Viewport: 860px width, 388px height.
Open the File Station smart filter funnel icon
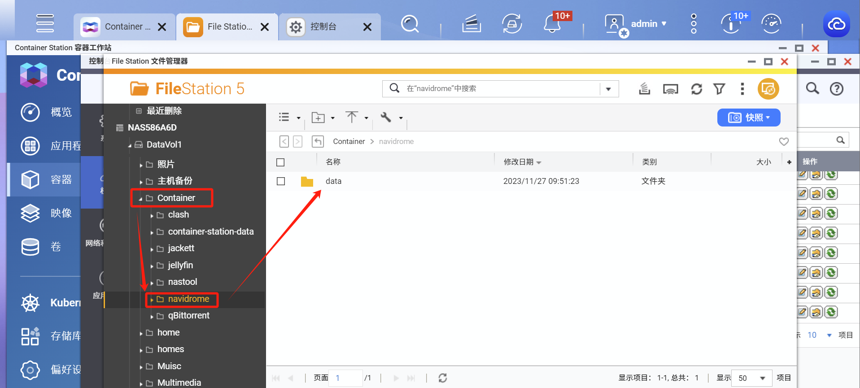point(720,89)
